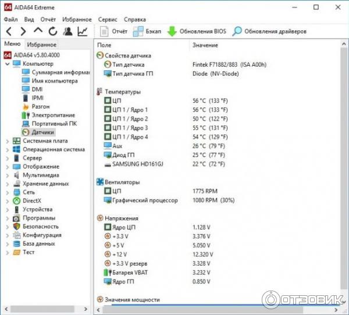Open the graph chart icon
Viewport: 349px width, 315px height.
(x=83, y=31)
